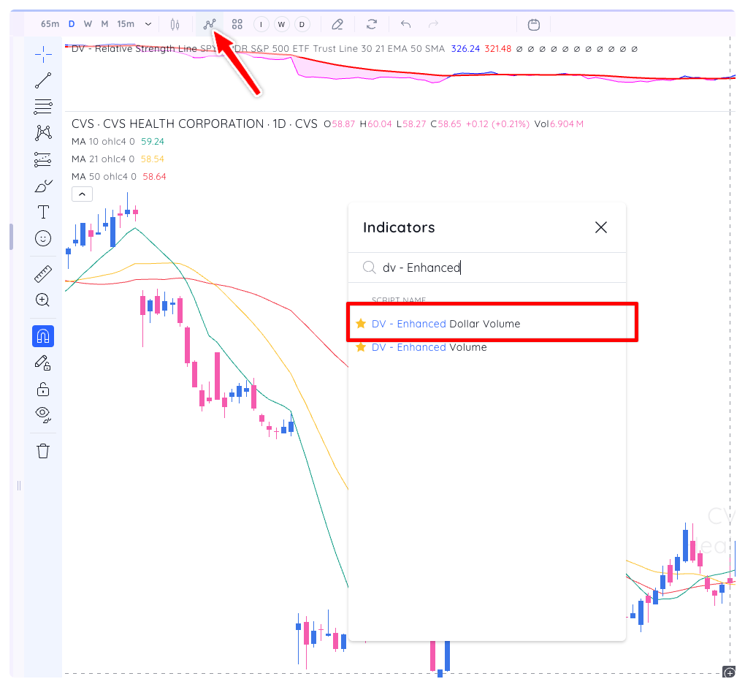
Task: Select the Text annotation tool
Action: 43,212
